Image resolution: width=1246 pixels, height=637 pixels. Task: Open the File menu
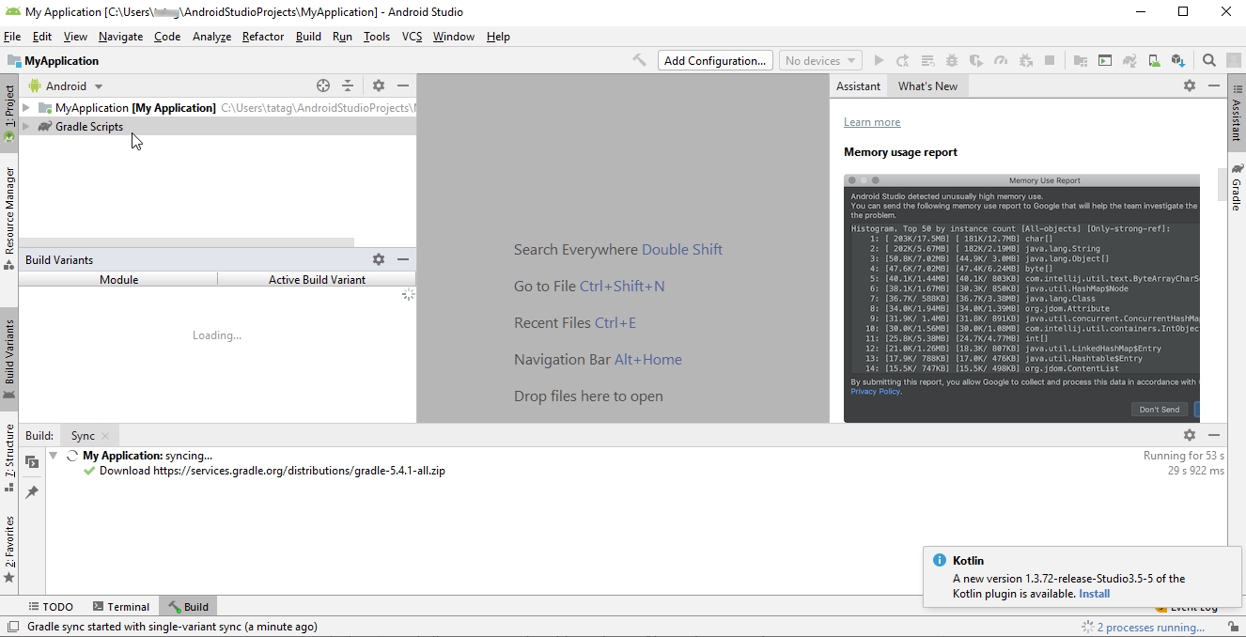click(12, 37)
